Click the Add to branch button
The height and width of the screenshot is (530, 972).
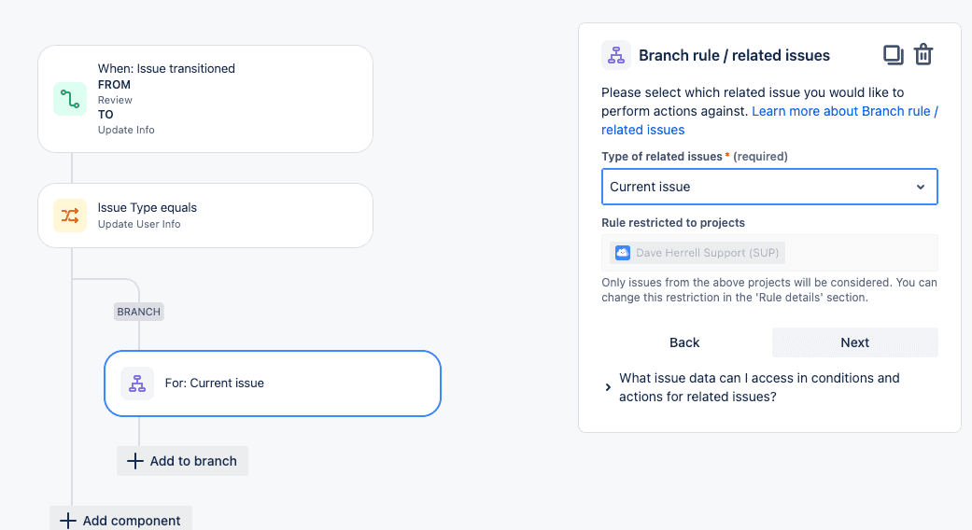pos(182,461)
